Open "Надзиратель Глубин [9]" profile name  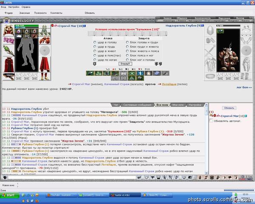pos(183,25)
